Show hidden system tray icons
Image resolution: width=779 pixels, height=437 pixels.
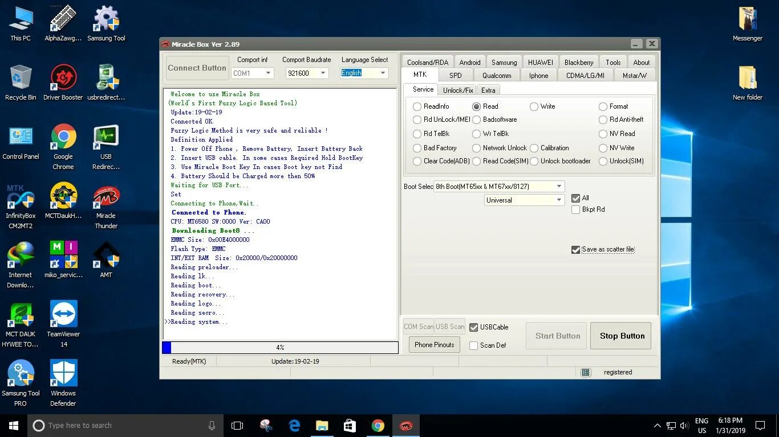[657, 425]
